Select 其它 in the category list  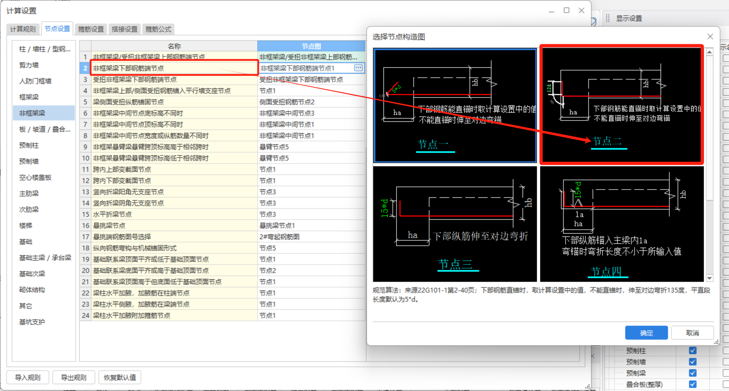(44, 306)
